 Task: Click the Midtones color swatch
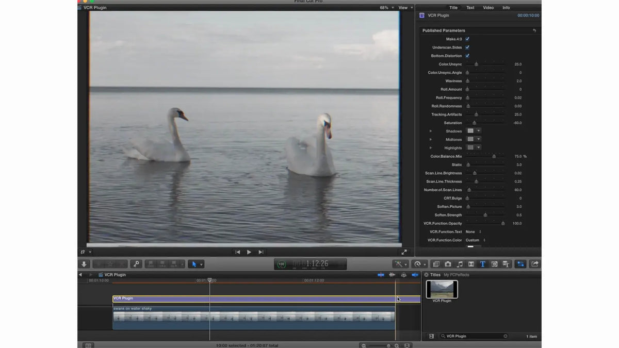(x=470, y=139)
